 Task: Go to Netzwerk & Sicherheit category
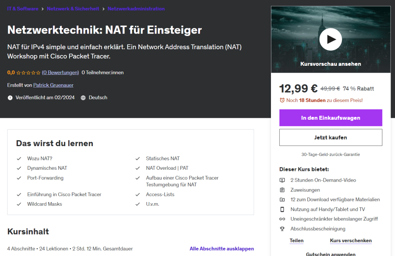coord(73,9)
